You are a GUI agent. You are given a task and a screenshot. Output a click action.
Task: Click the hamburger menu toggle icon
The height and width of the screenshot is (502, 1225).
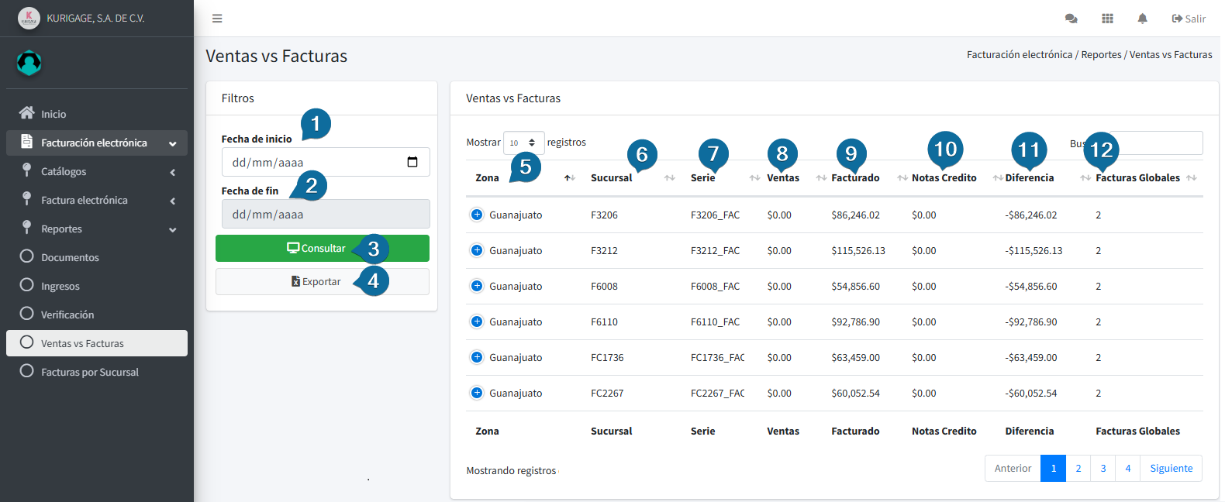(217, 19)
